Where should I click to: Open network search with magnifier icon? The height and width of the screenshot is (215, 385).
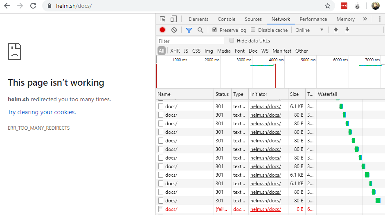point(200,30)
